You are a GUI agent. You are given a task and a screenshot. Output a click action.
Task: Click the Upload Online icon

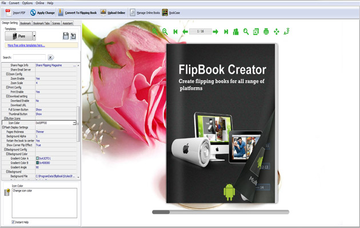[x=103, y=13]
